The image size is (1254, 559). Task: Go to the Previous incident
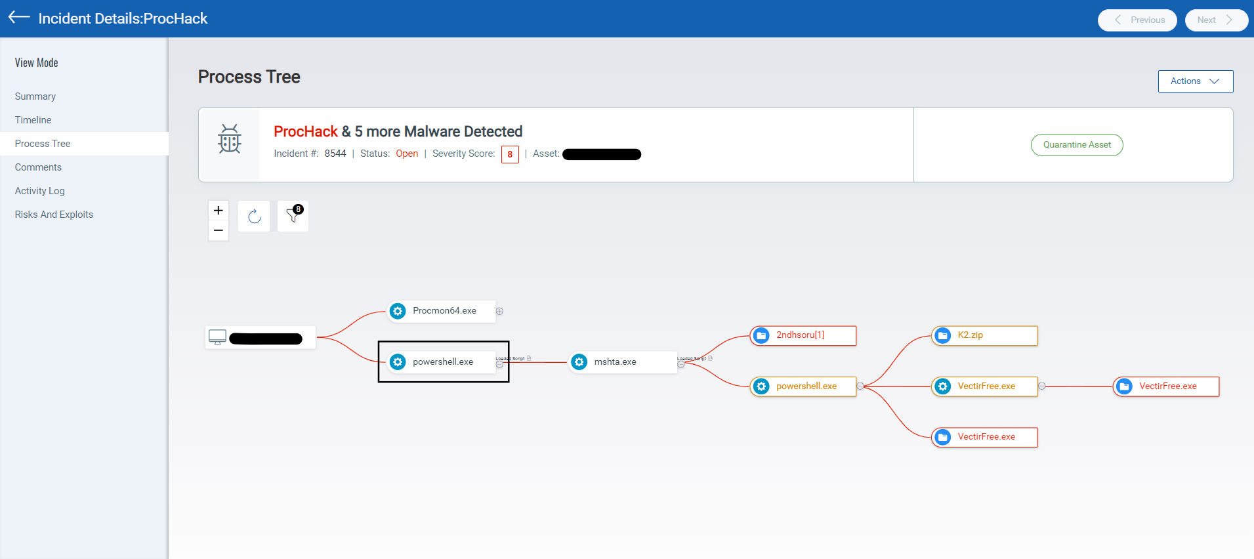1137,20
